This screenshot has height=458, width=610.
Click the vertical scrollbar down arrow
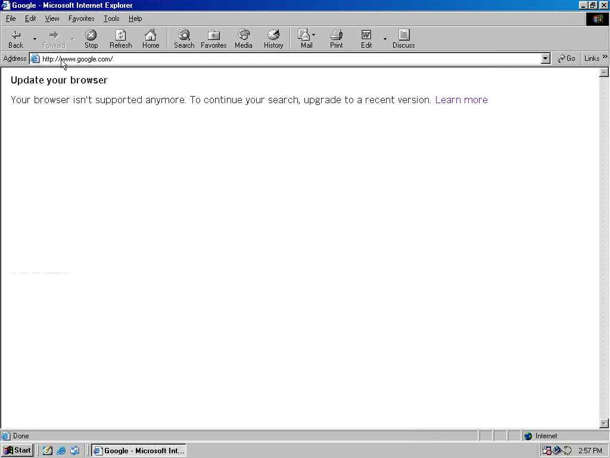point(604,423)
